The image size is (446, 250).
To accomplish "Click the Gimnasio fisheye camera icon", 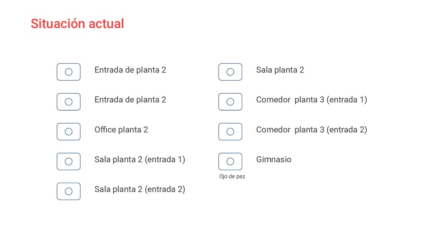I will click(x=230, y=161).
